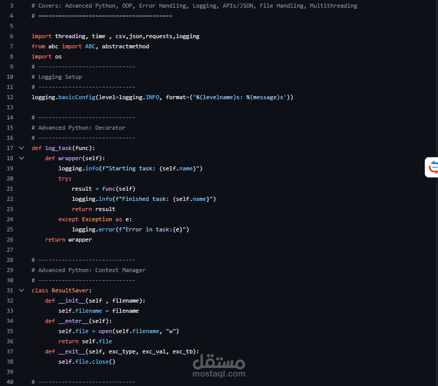This screenshot has width=438, height=386.
Task: Open the chat widget icon at right edge
Action: point(432,167)
